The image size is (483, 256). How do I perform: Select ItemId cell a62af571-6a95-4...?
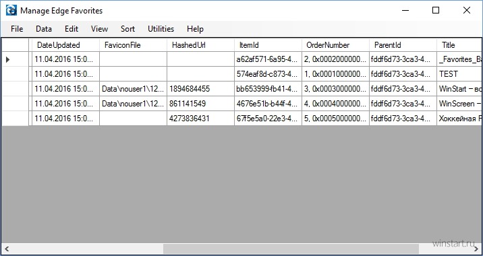click(x=268, y=59)
